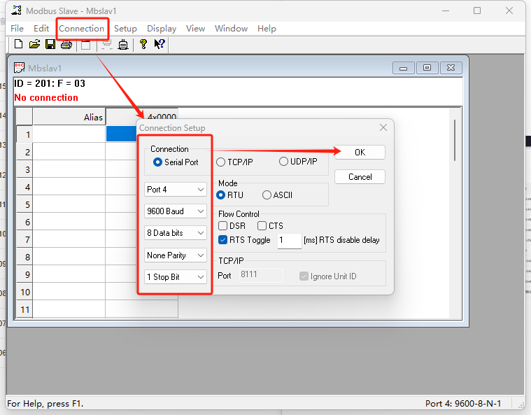The height and width of the screenshot is (415, 531).
Task: Choose ASCII mode radio button
Action: tap(267, 195)
